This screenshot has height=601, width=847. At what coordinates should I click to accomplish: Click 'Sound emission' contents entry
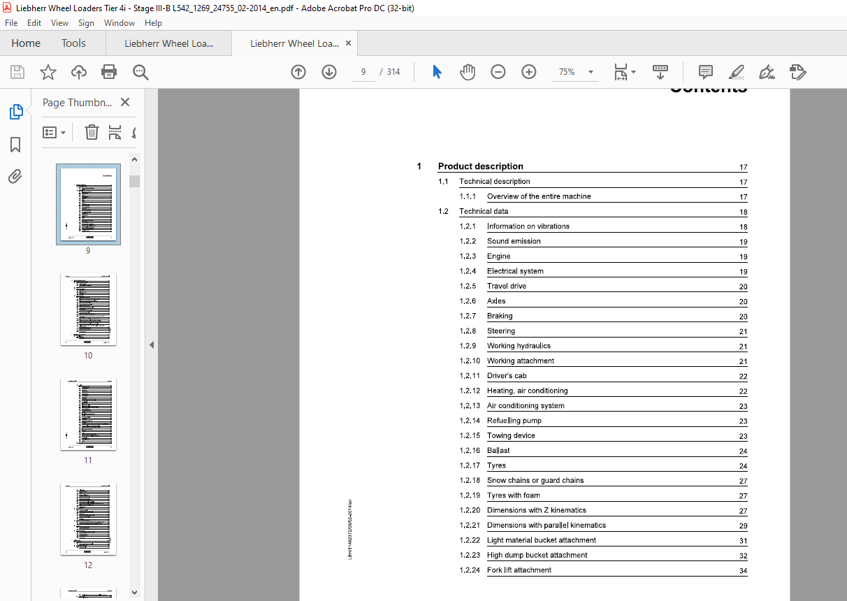pos(514,241)
